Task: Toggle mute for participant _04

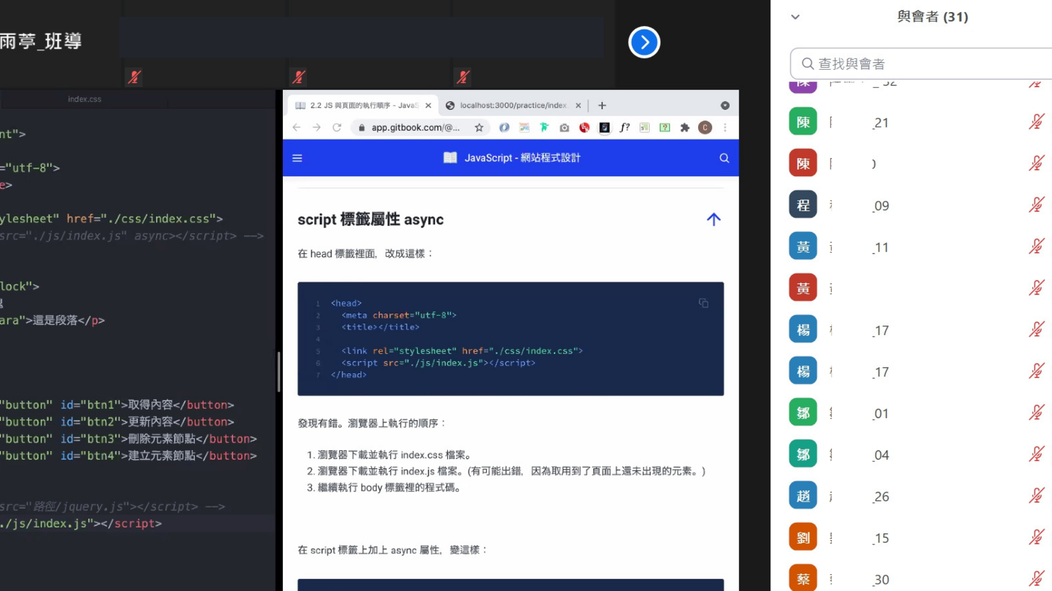Action: pos(1036,455)
